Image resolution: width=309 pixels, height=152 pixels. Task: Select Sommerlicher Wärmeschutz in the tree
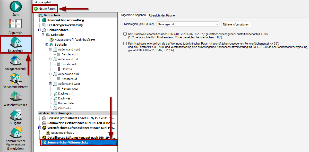point(67,142)
